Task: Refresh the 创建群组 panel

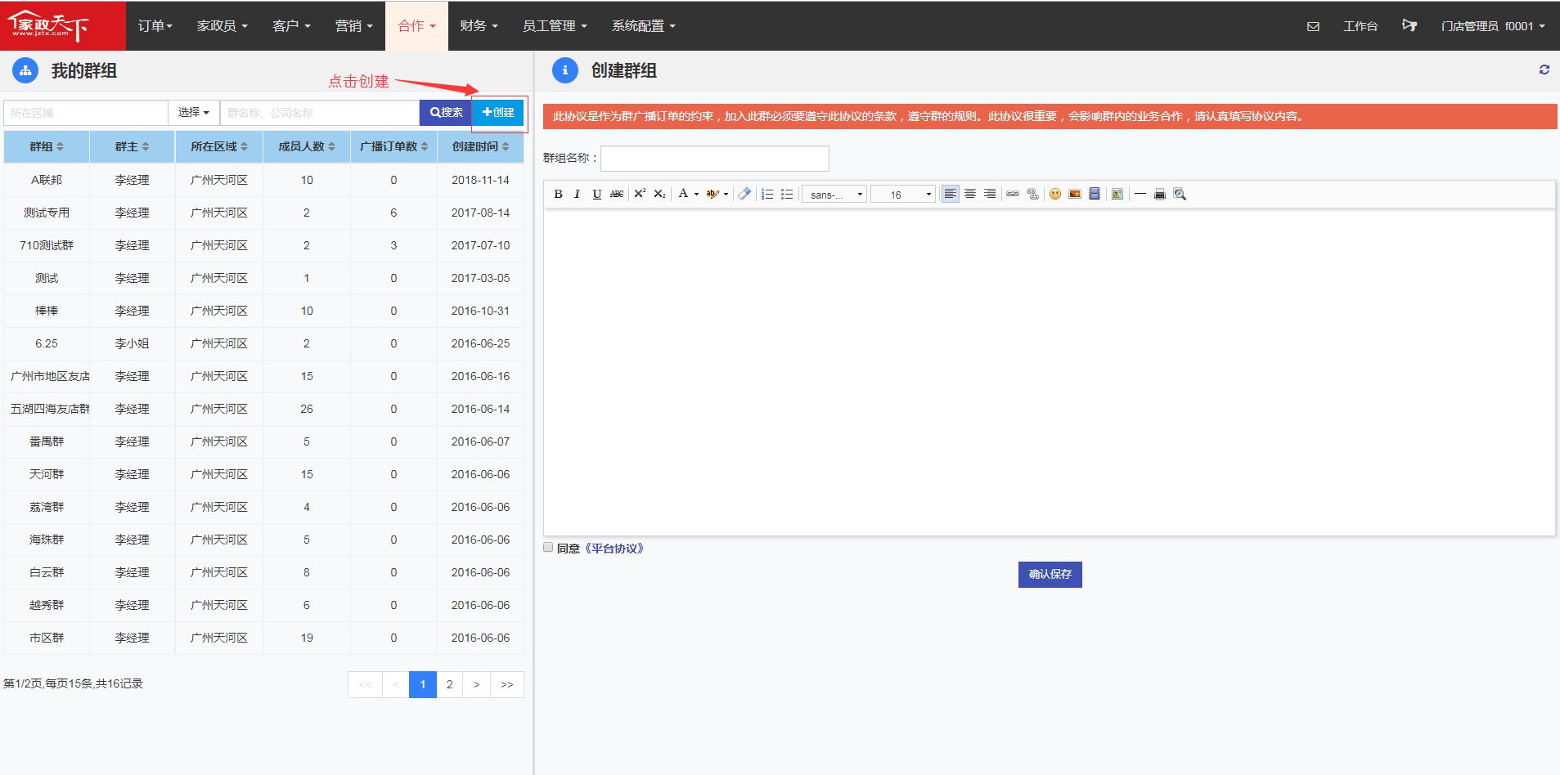Action: [x=1544, y=70]
